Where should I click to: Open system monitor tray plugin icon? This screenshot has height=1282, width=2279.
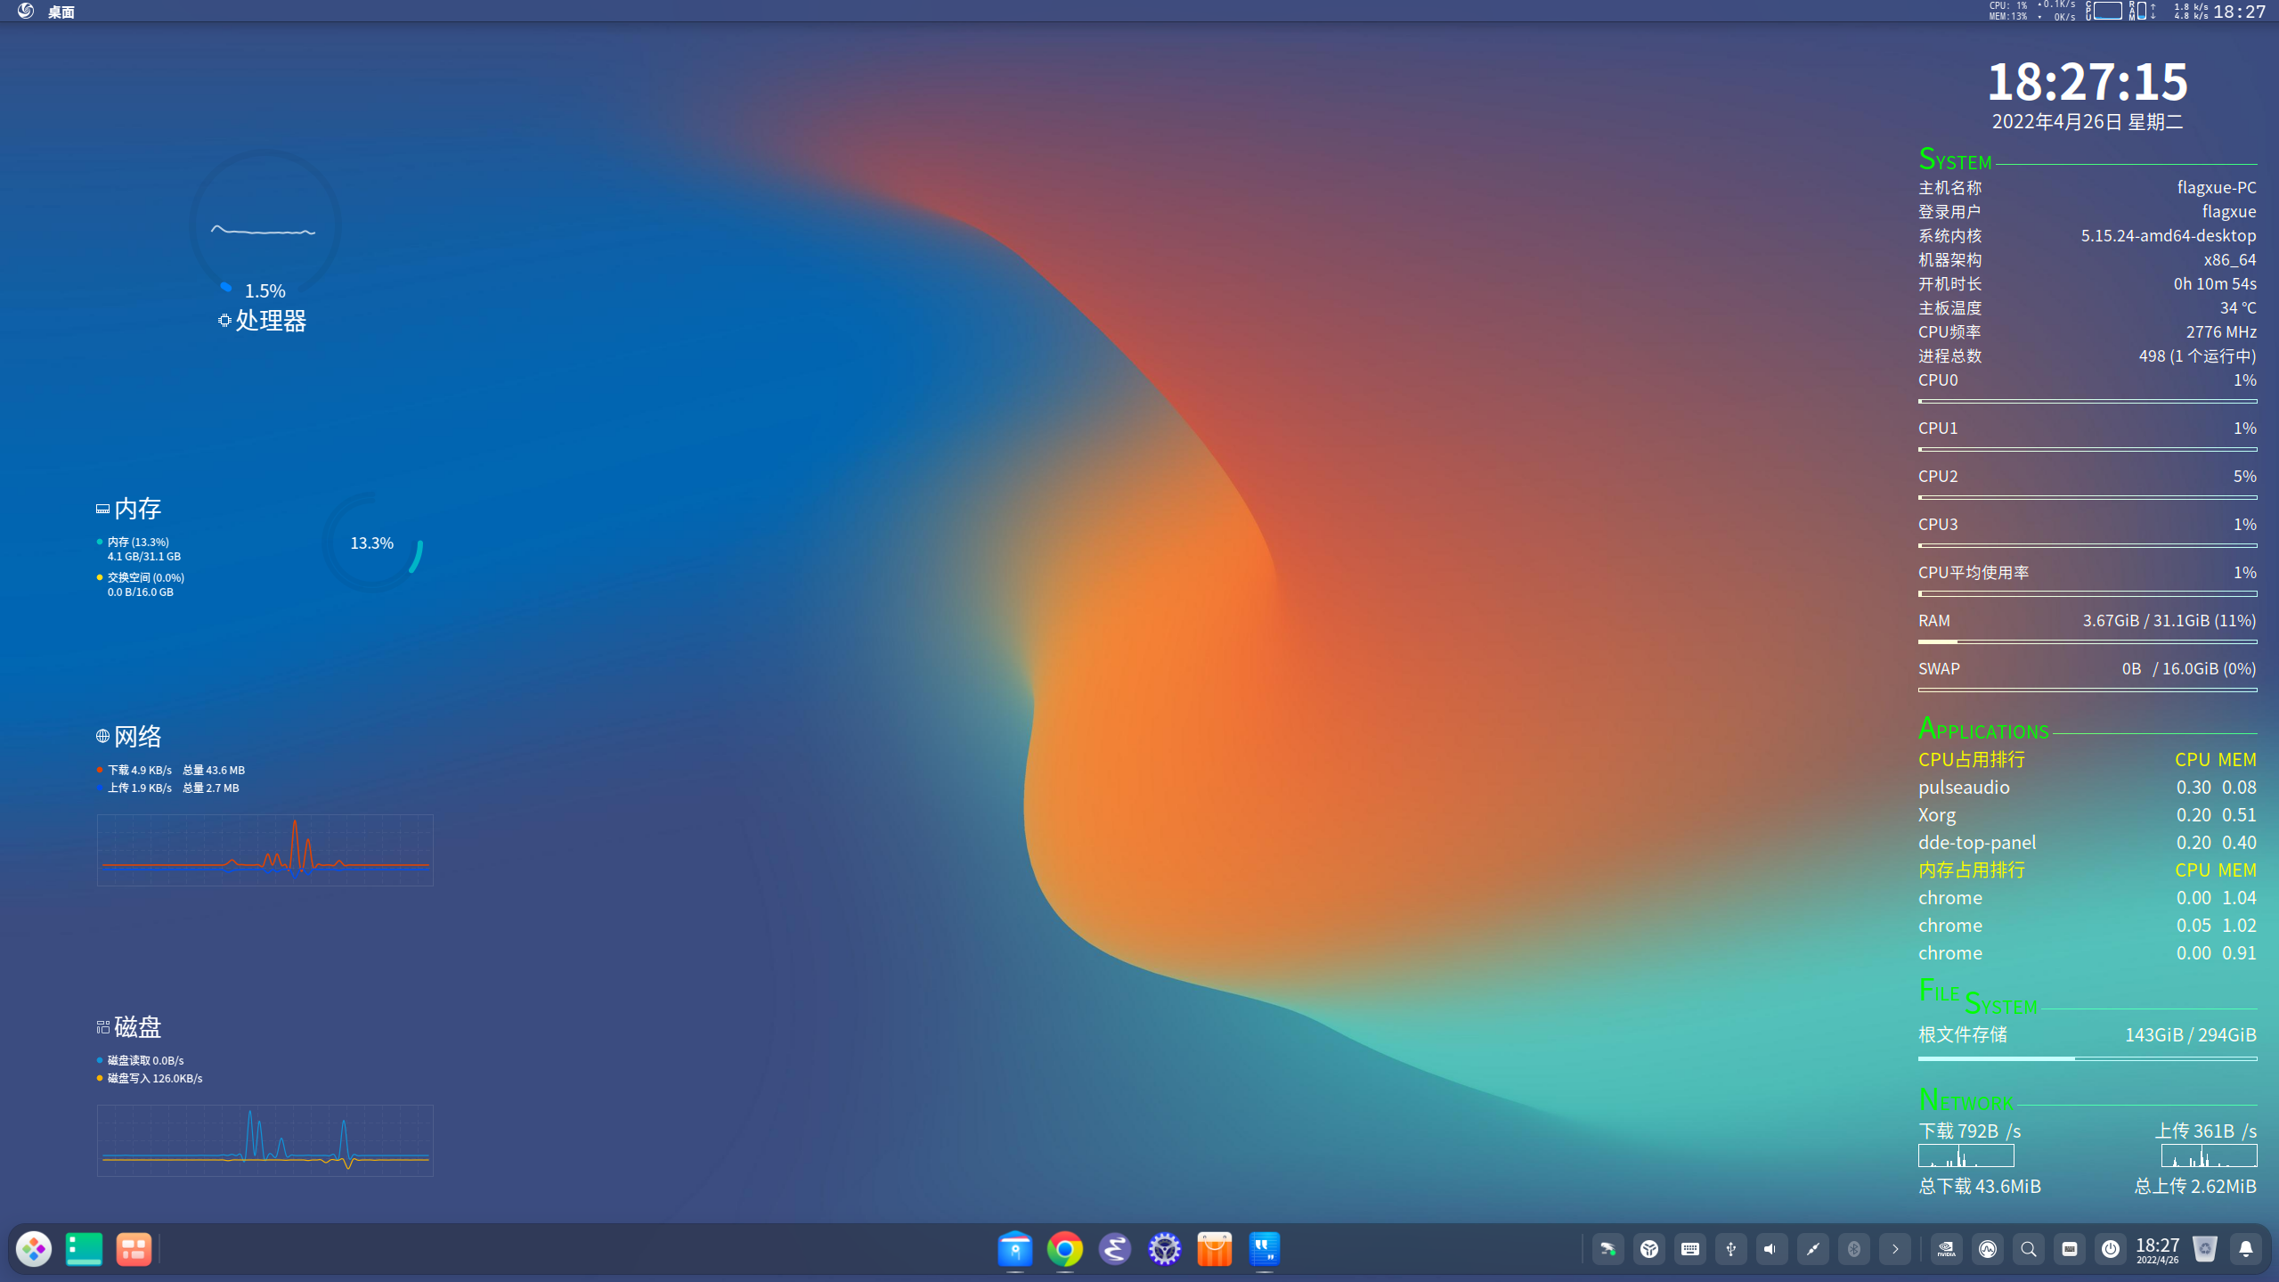(x=1988, y=1249)
